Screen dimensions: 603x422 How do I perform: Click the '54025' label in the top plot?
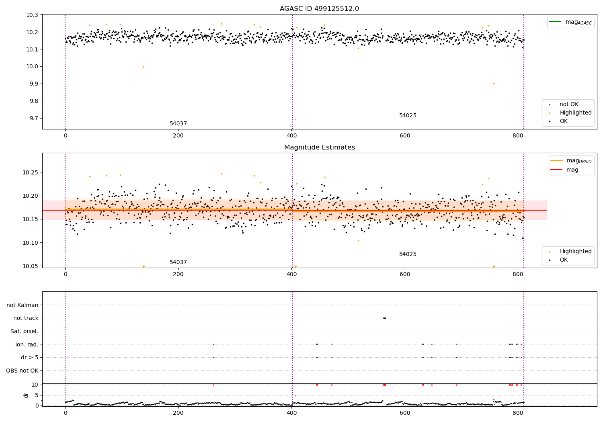[408, 115]
